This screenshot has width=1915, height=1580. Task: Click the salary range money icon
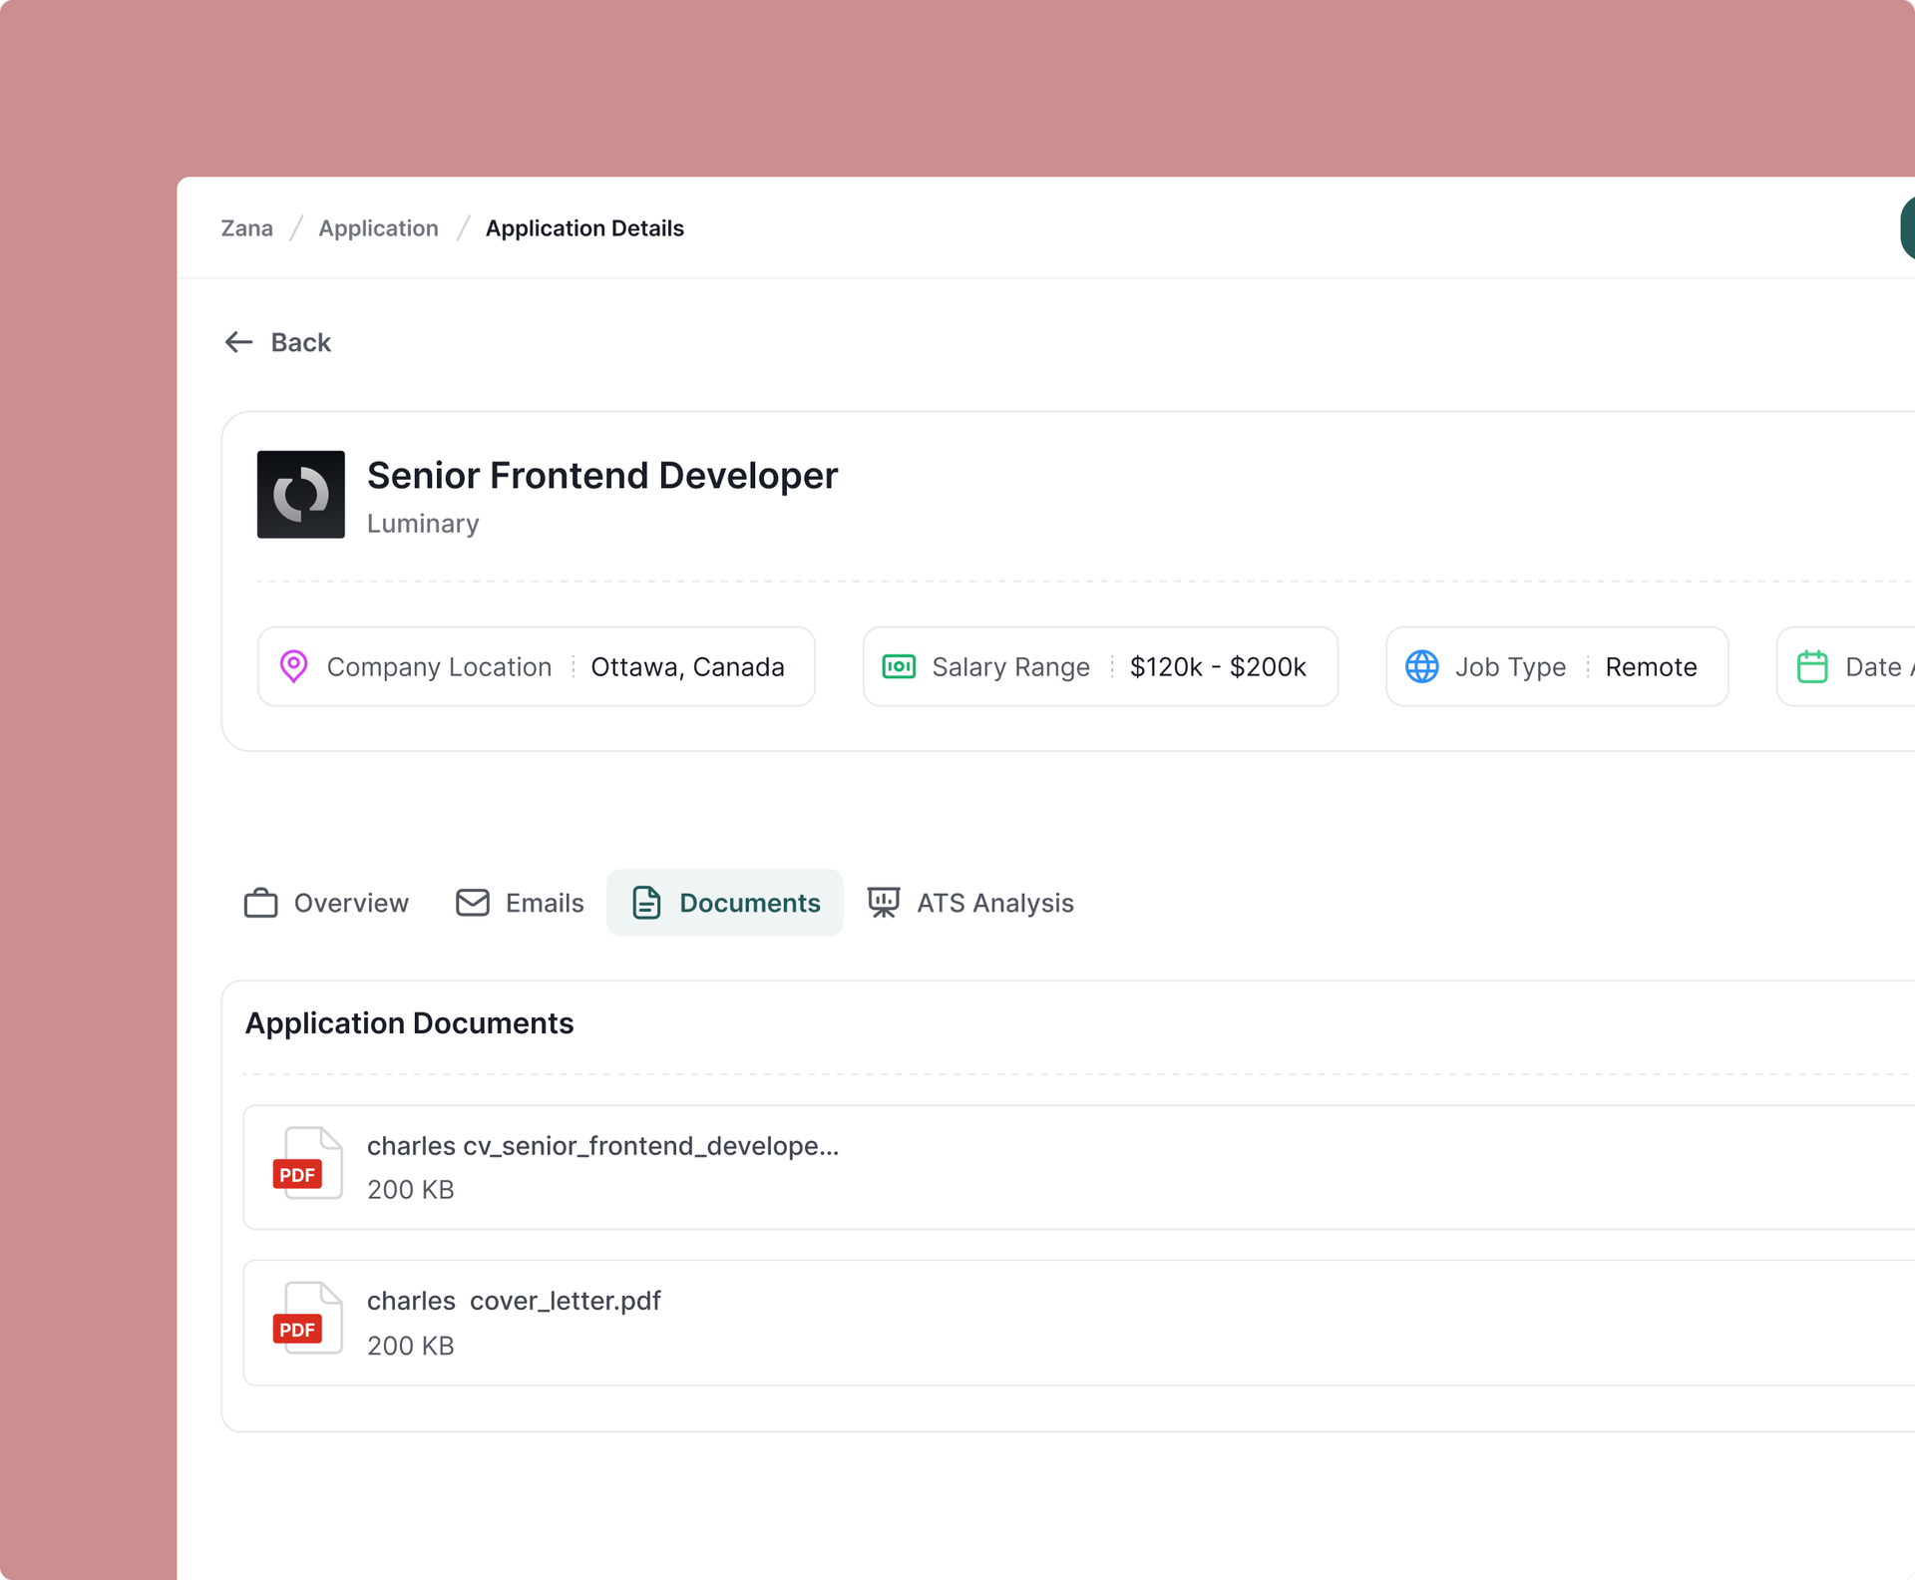[898, 666]
